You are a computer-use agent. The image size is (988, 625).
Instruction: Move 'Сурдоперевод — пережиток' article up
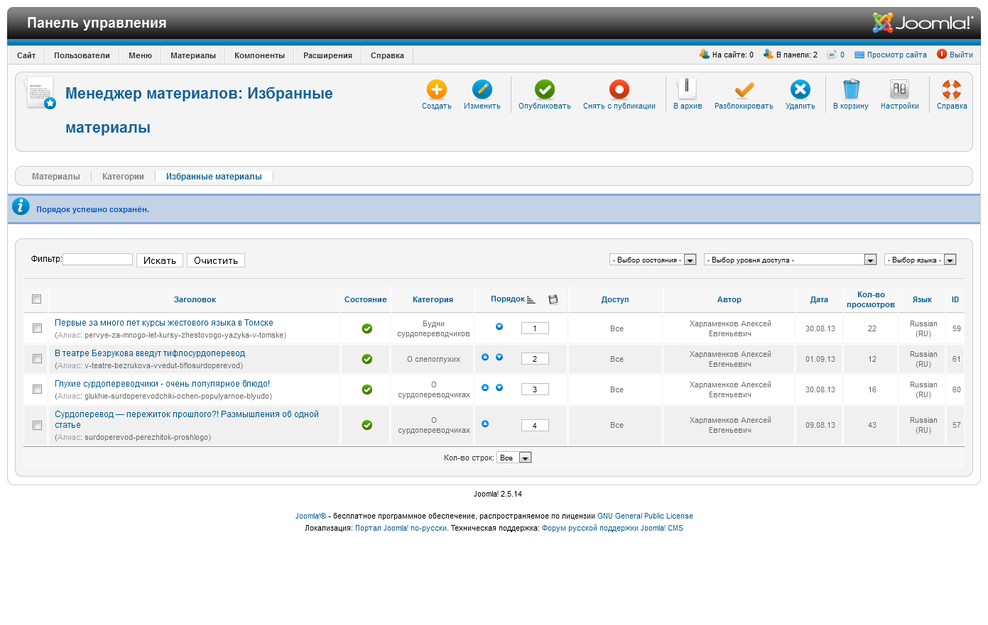coord(485,424)
